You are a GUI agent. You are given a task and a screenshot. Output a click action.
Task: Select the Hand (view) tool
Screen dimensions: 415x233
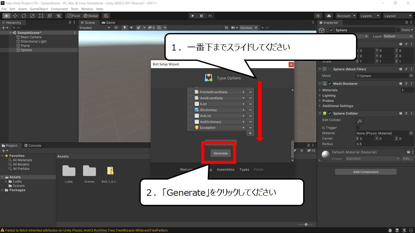pyautogui.click(x=6, y=16)
